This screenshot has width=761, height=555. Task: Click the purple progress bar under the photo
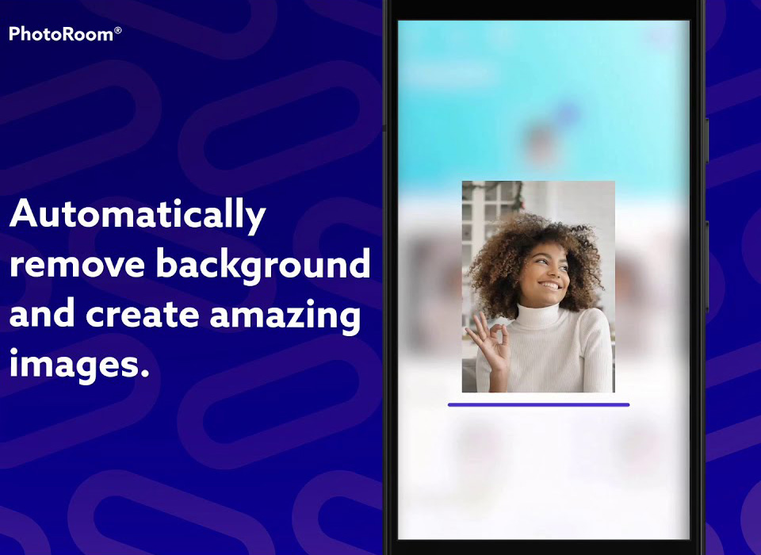click(x=538, y=405)
